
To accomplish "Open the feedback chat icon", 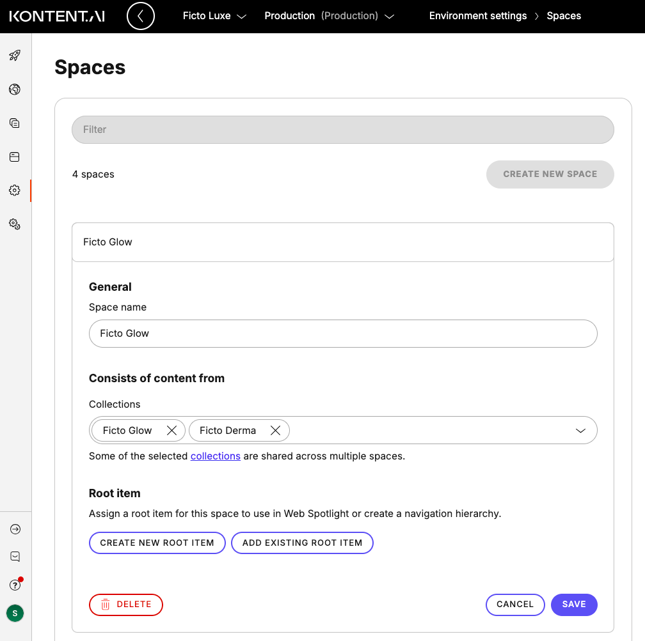I will 15,556.
